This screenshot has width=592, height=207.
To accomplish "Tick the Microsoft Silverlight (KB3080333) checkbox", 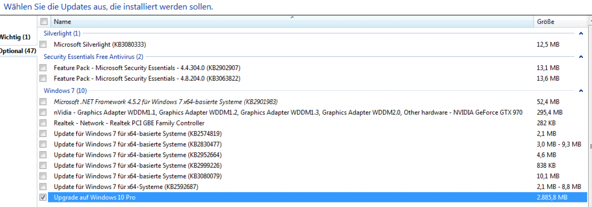I will (43, 45).
